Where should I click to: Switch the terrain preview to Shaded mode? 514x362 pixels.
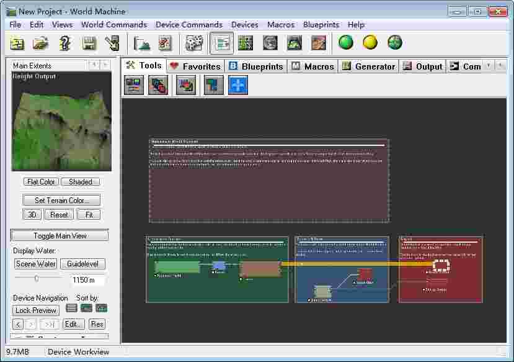point(81,181)
